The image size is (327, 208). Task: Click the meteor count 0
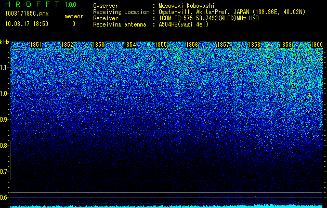tap(74, 24)
